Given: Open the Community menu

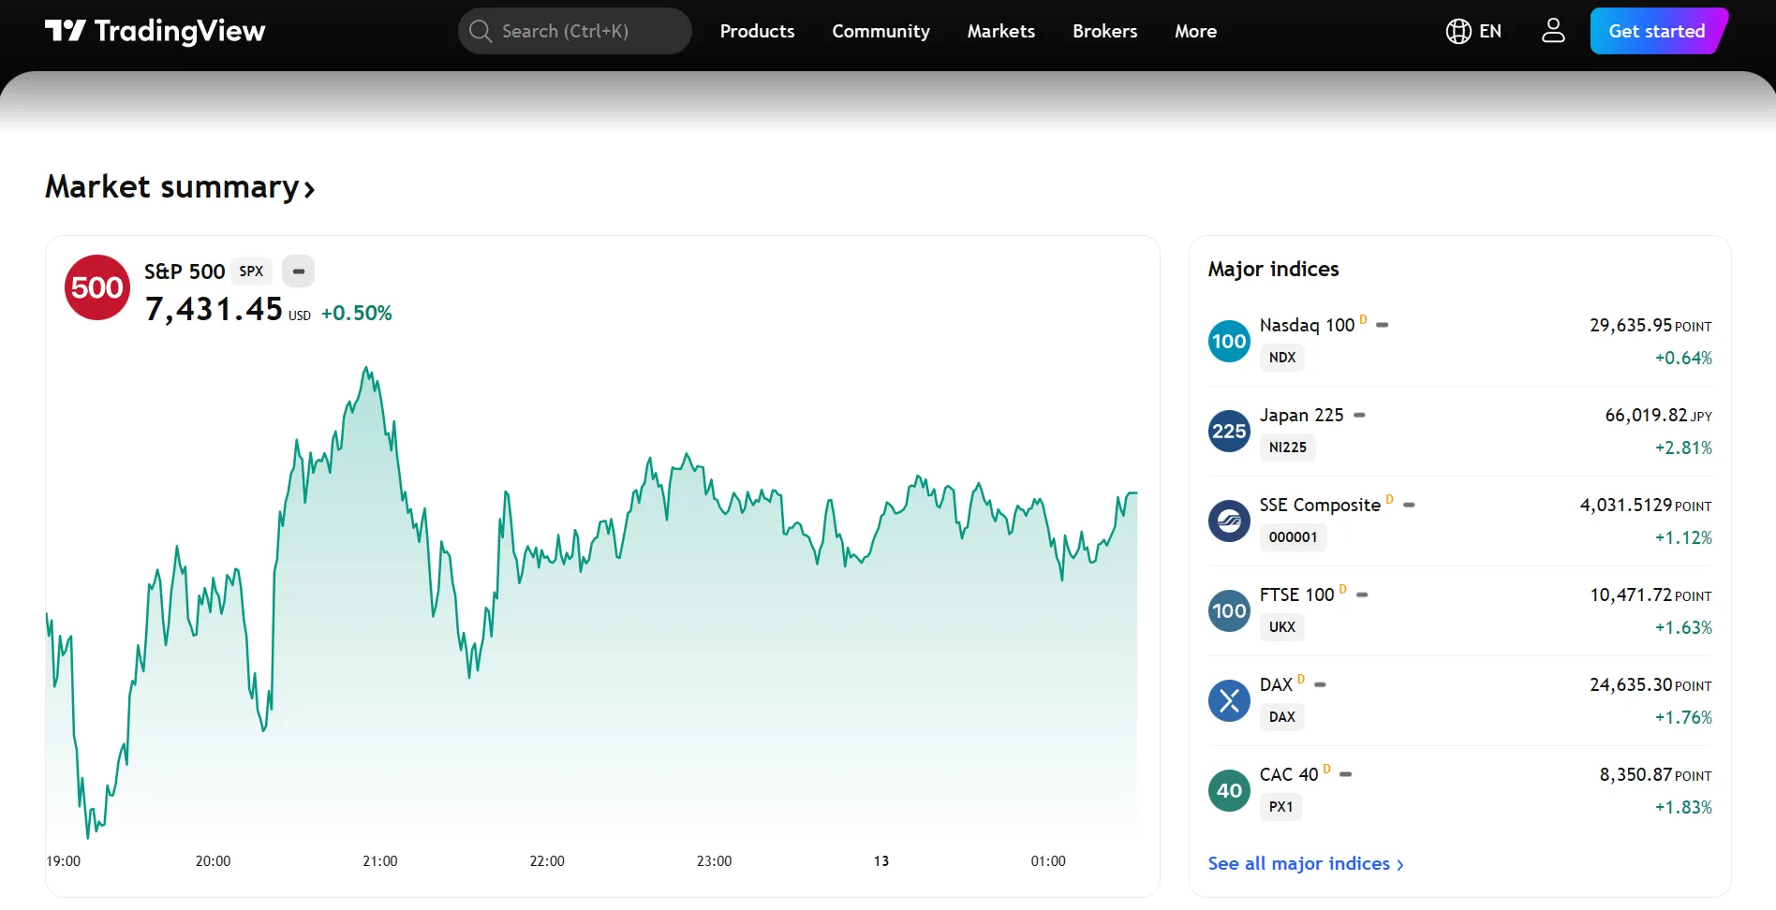Looking at the screenshot, I should point(881,31).
